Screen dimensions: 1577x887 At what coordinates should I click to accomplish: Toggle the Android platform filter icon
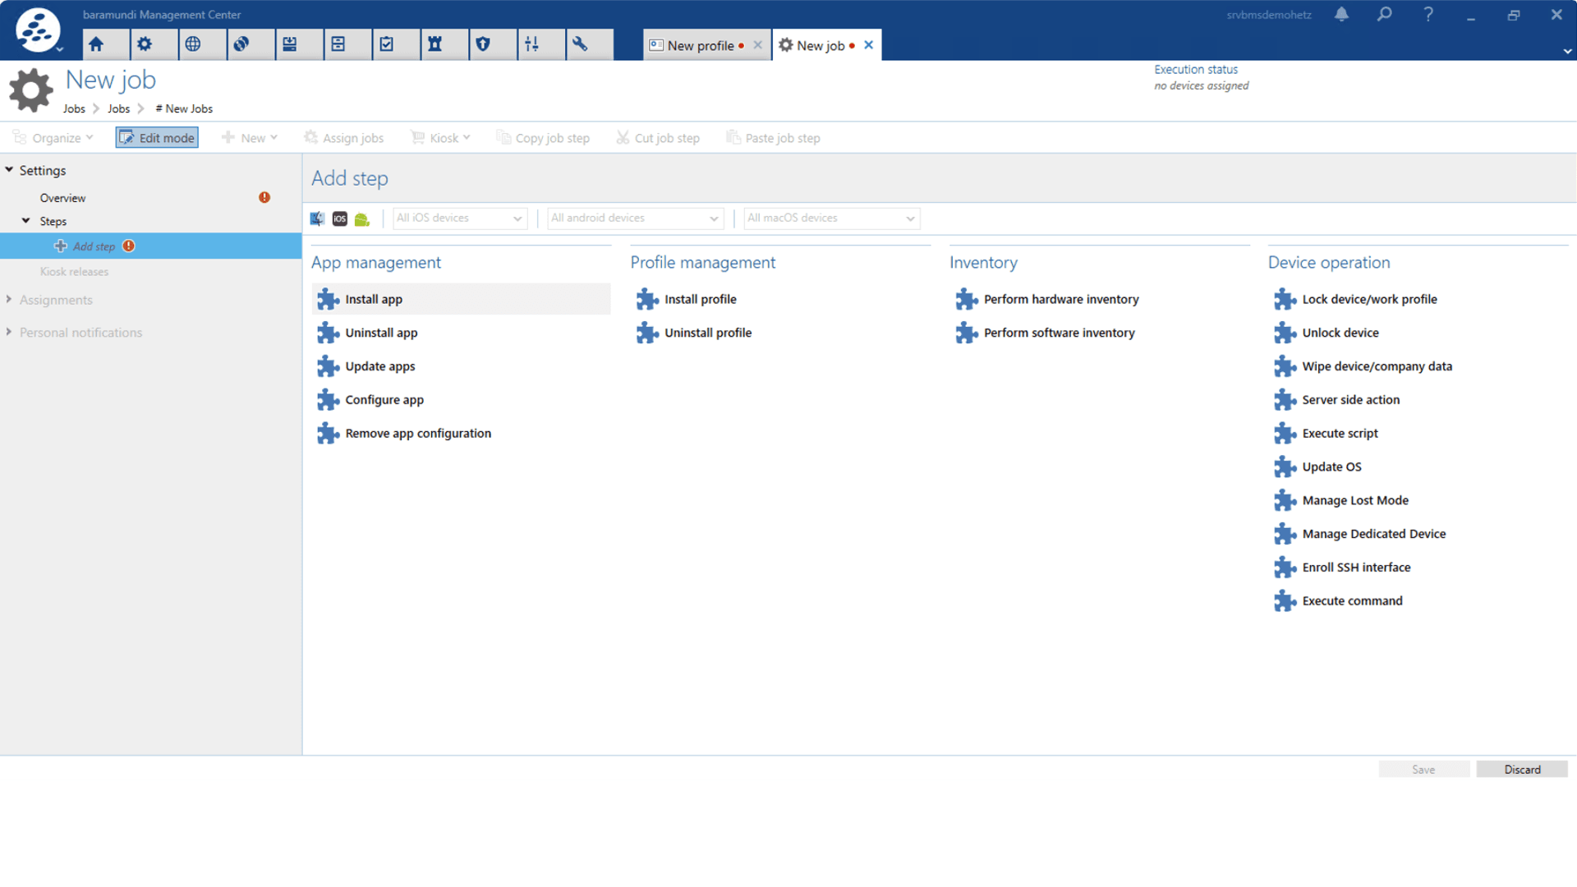pyautogui.click(x=362, y=218)
